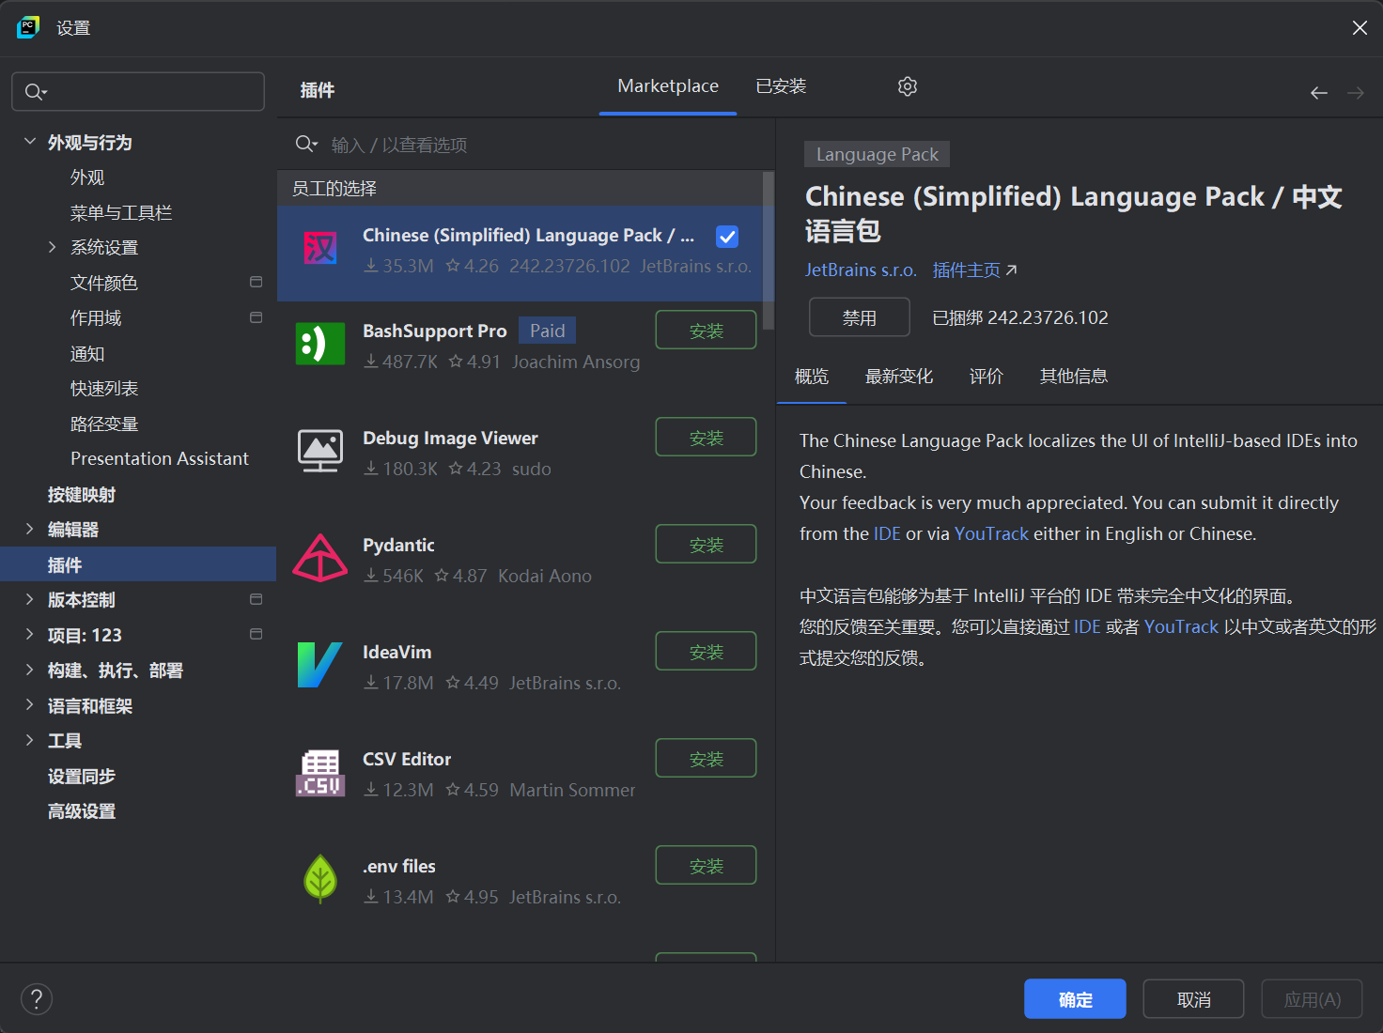Collapse the 外观与行为 section
1383x1033 pixels.
pos(29,142)
